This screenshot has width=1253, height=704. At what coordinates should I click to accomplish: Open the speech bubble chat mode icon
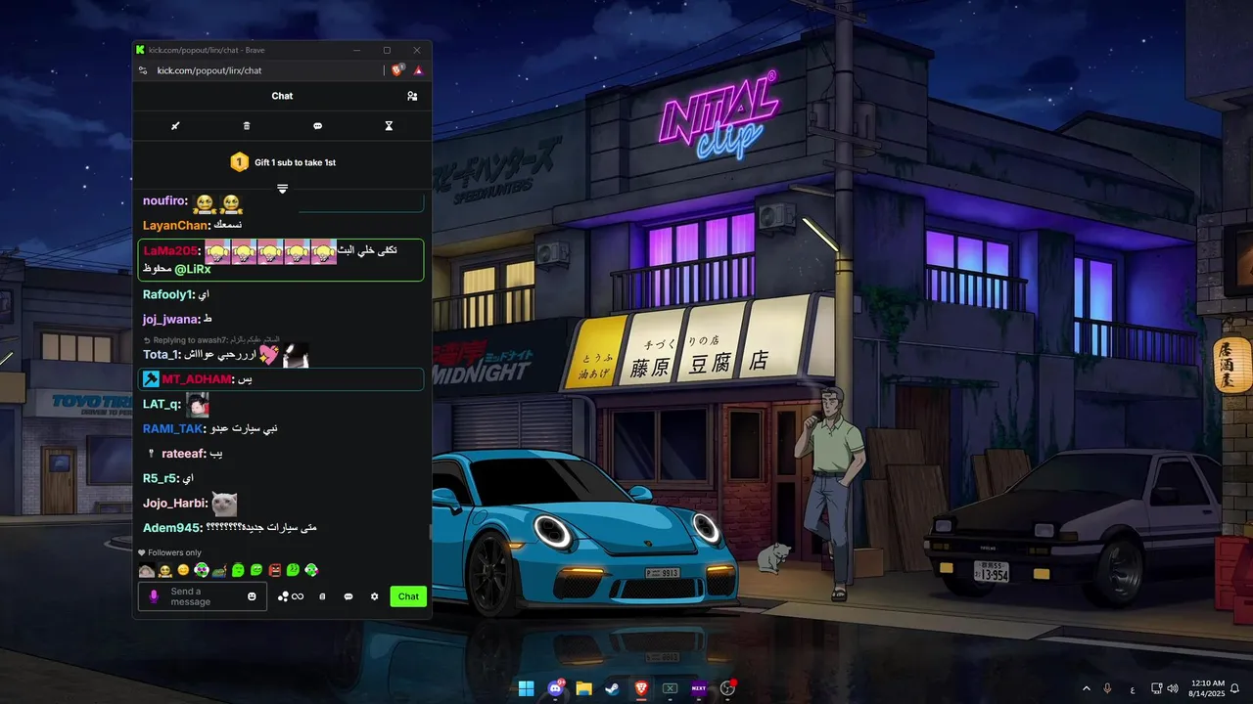pyautogui.click(x=317, y=126)
